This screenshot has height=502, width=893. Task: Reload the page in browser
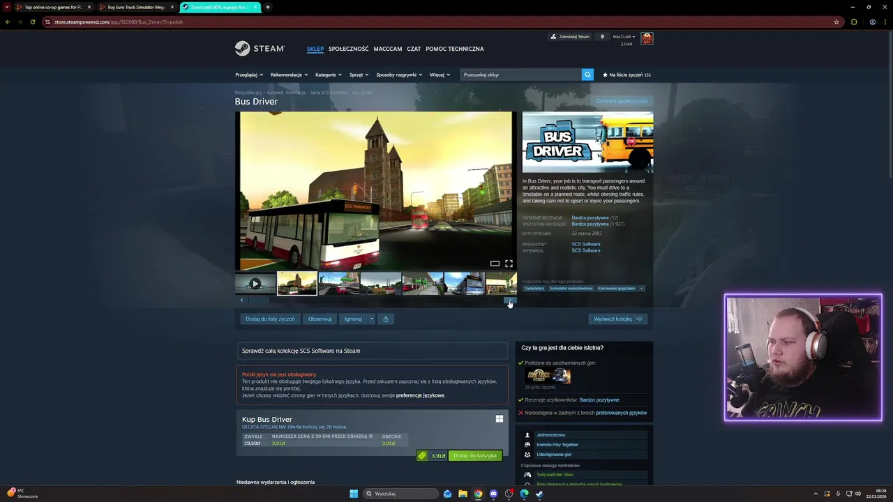coord(32,22)
